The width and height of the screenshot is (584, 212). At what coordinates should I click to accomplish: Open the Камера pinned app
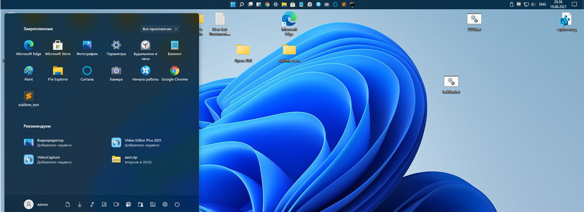tap(116, 73)
